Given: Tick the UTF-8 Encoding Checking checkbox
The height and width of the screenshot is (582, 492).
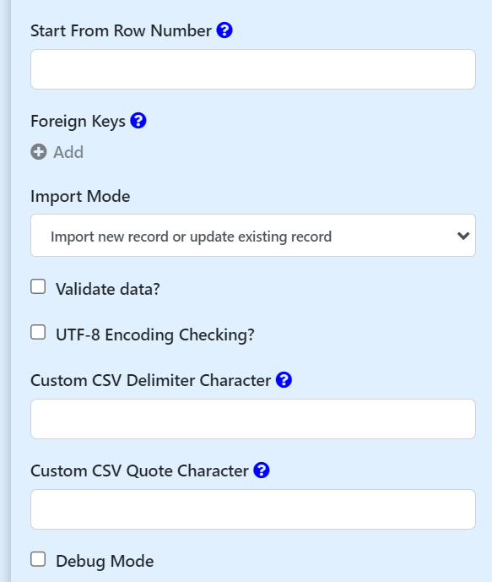Looking at the screenshot, I should click(38, 333).
